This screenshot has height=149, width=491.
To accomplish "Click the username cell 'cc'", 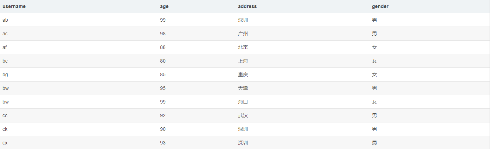I will tap(5, 115).
